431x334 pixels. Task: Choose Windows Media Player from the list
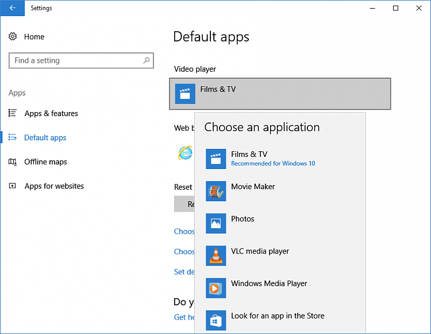tap(269, 283)
